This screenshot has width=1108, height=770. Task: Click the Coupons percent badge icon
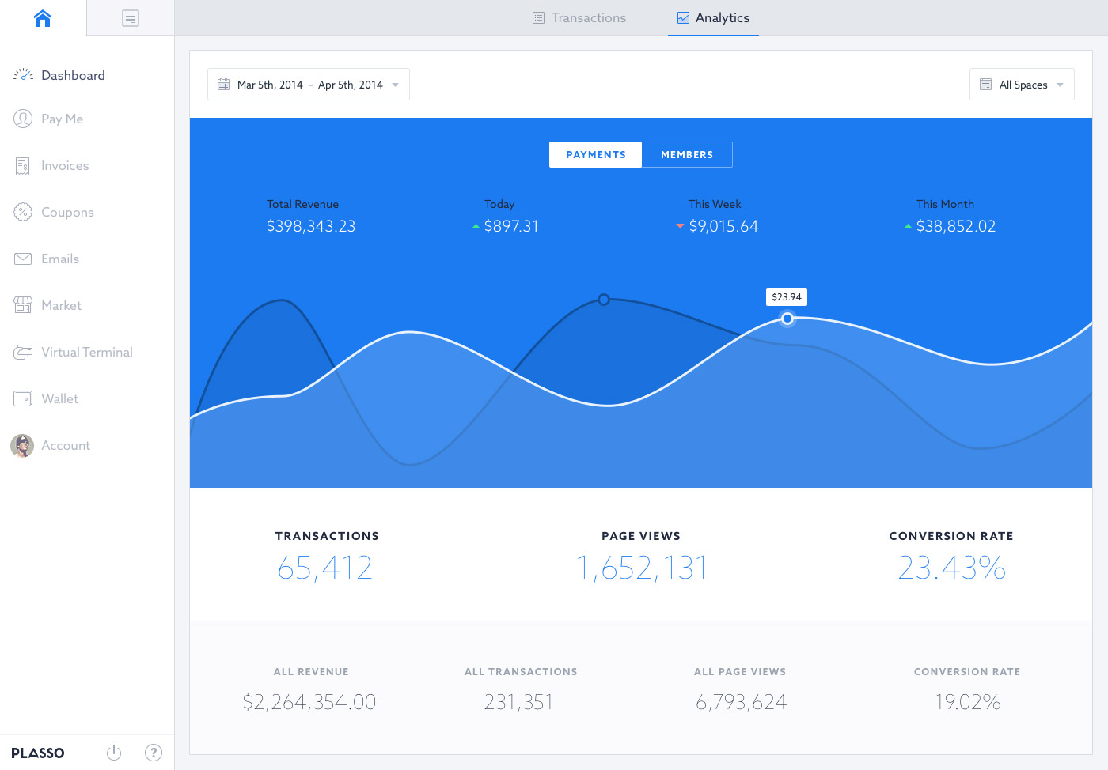23,212
